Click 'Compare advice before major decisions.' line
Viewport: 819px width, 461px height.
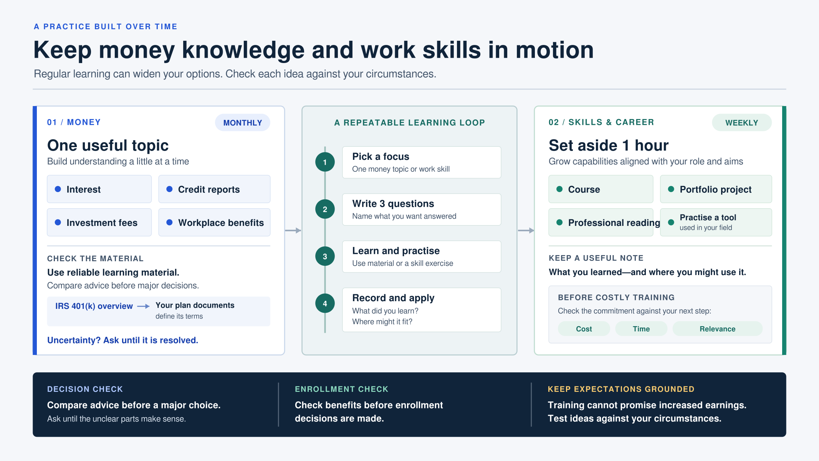[123, 285]
